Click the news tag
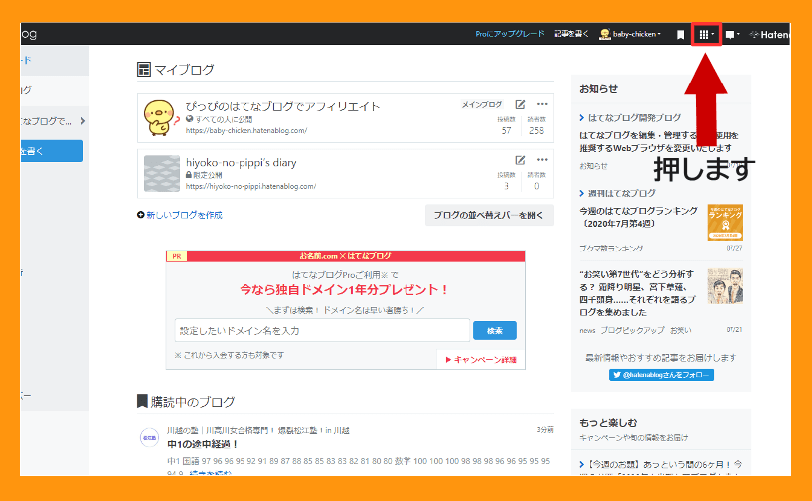The image size is (812, 501). coord(587,331)
